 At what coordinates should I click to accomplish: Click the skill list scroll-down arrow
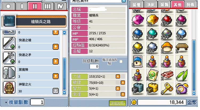coord(64,93)
